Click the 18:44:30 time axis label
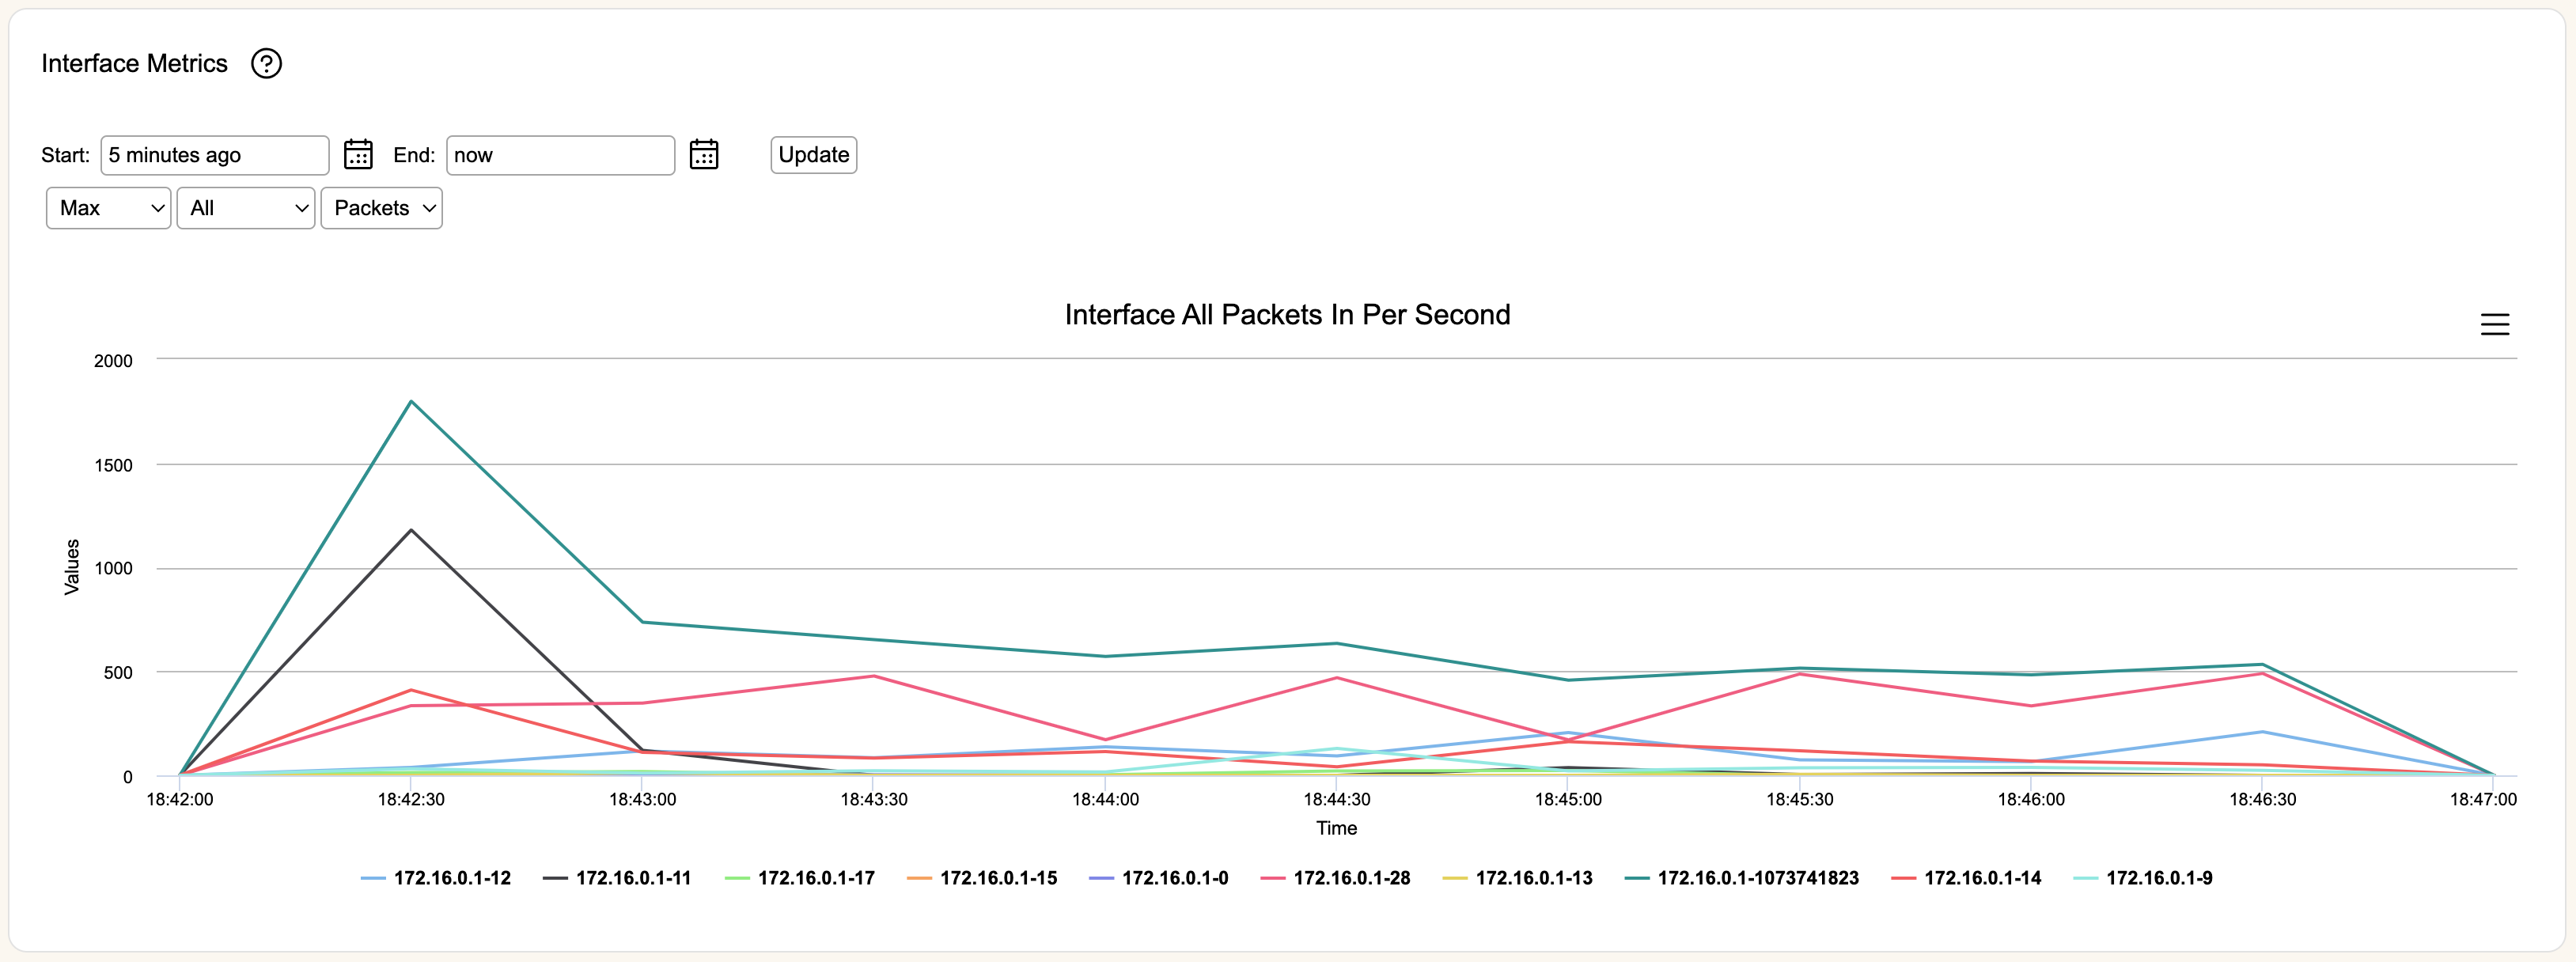The height and width of the screenshot is (962, 2576). [1337, 799]
